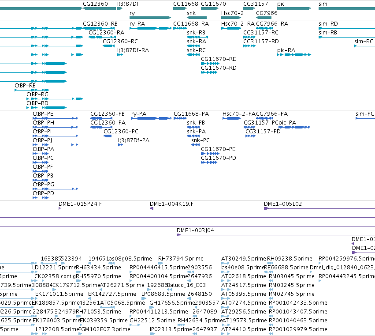This screenshot has width=375, height=336.
Task: Select the CtBP-PH protein label
Action: (x=43, y=123)
